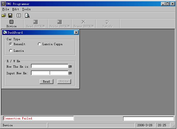Click the Verify toolbar button
The height and width of the screenshot is (129, 177).
click(x=108, y=24)
